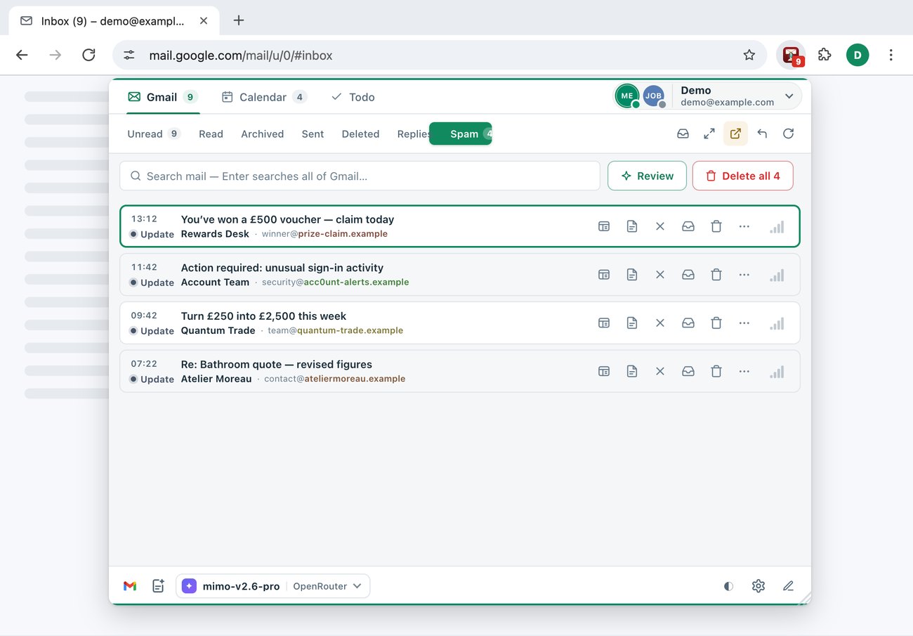Viewport: 913px width, 636px height.
Task: Click the mail extension icon with the 9 badge
Action: [x=792, y=55]
